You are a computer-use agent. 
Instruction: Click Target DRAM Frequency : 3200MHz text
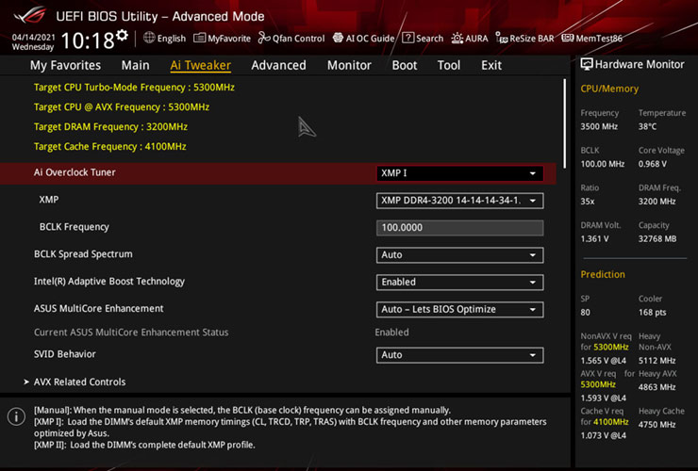point(110,127)
